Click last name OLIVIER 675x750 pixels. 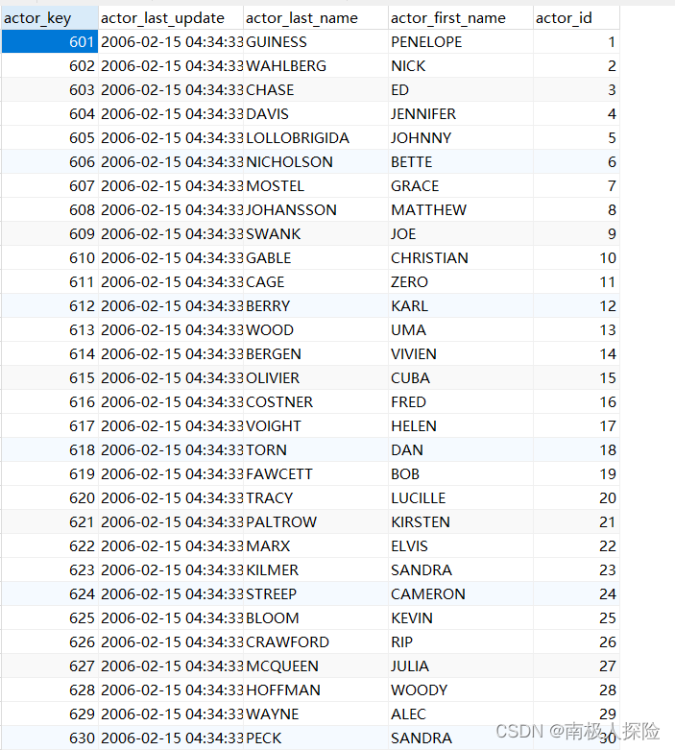point(273,377)
